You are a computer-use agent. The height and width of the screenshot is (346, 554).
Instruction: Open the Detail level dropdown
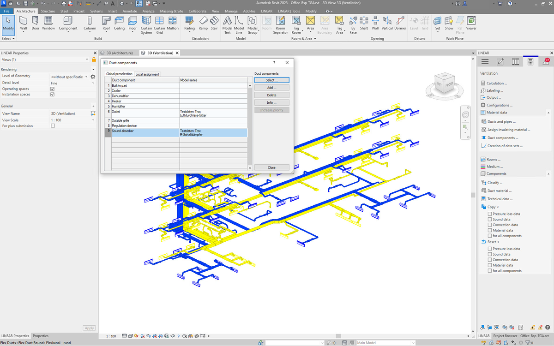tap(93, 83)
